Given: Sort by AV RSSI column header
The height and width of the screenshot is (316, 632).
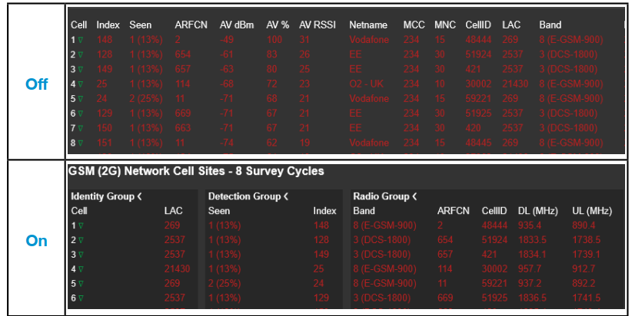Looking at the screenshot, I should tap(318, 25).
